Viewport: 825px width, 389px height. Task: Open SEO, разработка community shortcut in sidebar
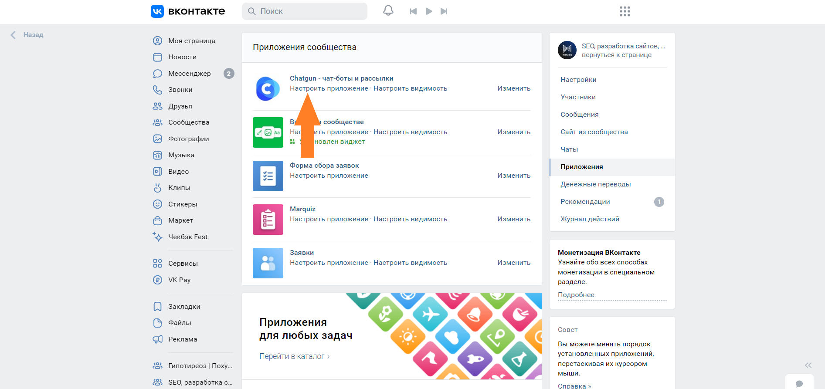(x=192, y=382)
